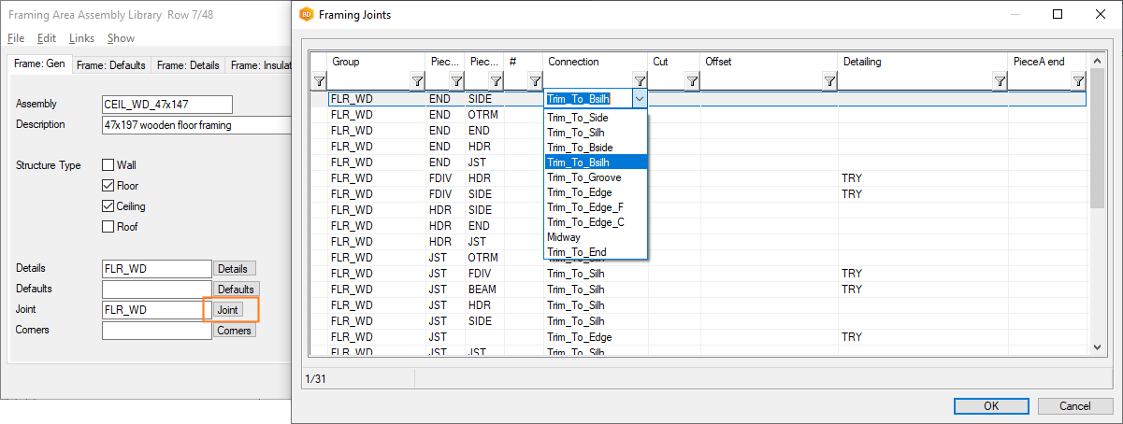This screenshot has width=1123, height=424.
Task: Open the Links menu
Action: click(x=81, y=38)
